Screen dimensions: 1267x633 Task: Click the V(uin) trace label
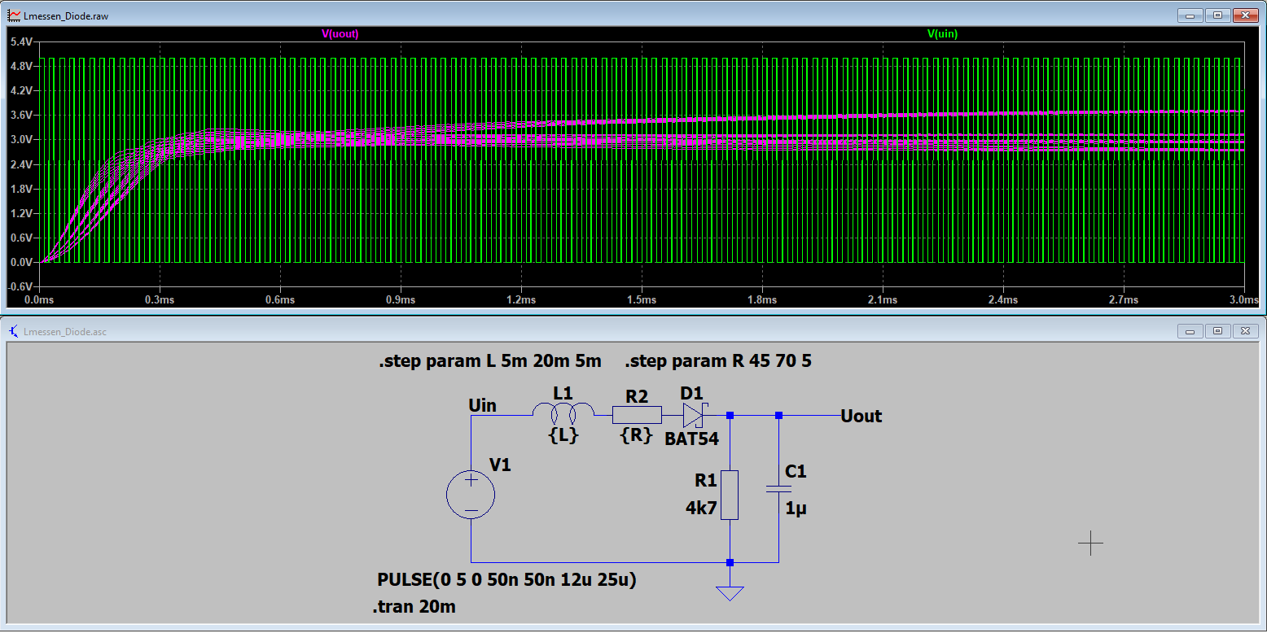tap(943, 34)
